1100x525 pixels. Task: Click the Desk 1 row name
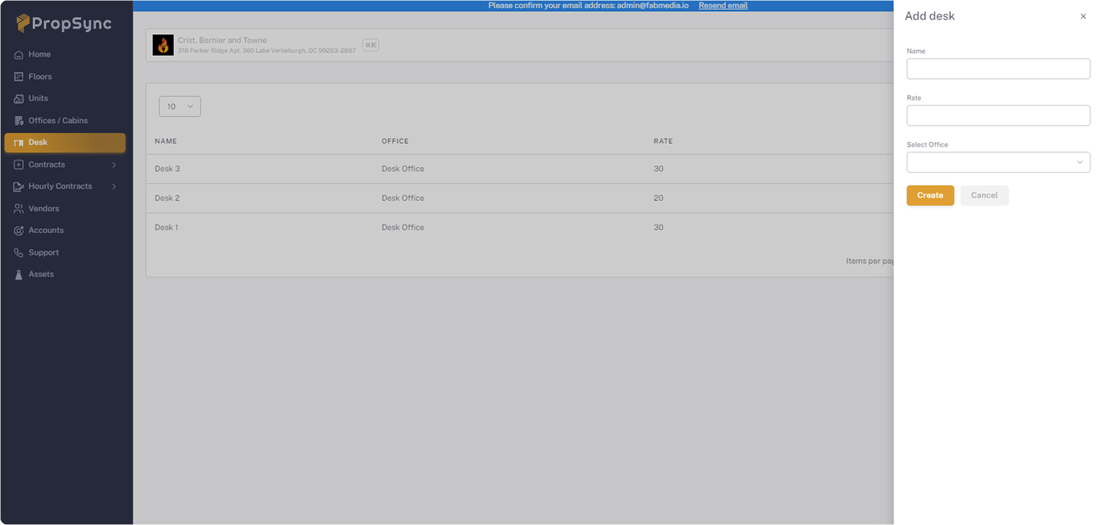166,228
